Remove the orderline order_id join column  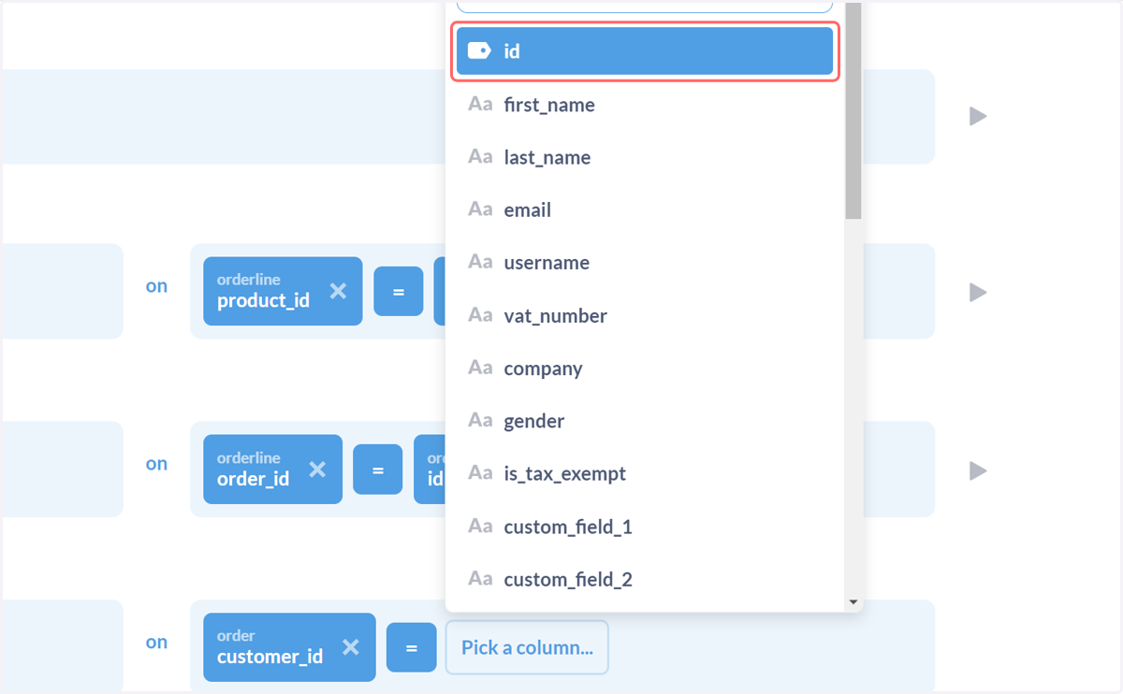tap(318, 469)
